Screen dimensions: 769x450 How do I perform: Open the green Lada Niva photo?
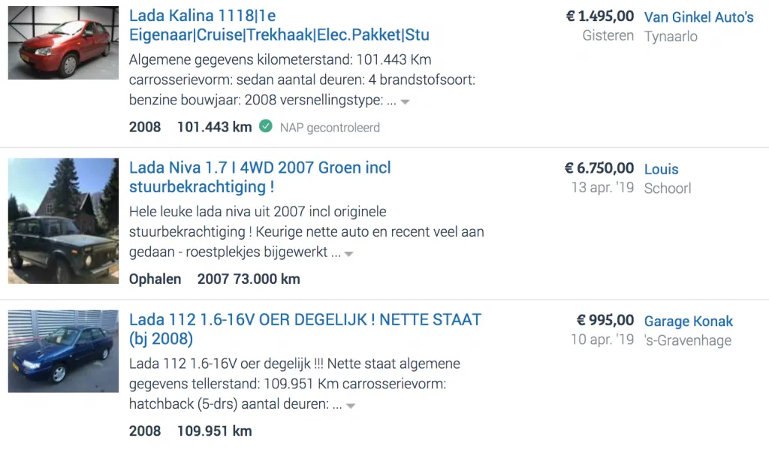tap(63, 221)
